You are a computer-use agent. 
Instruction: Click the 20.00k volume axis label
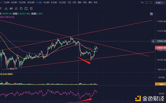162,77
